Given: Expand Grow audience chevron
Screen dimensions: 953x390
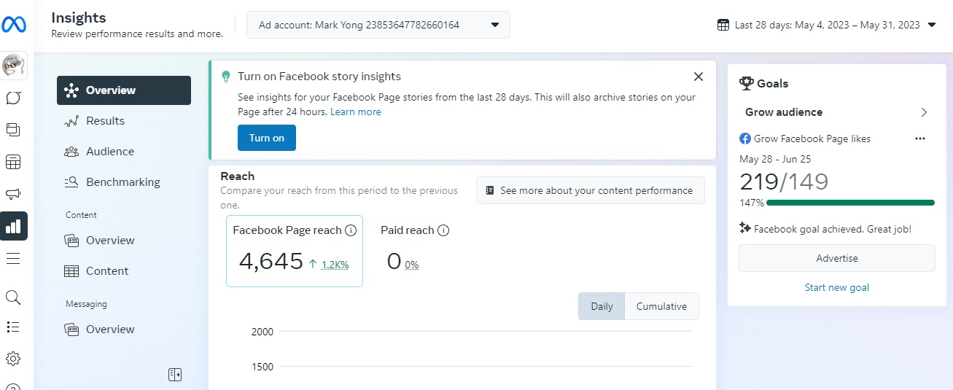Looking at the screenshot, I should pyautogui.click(x=924, y=112).
